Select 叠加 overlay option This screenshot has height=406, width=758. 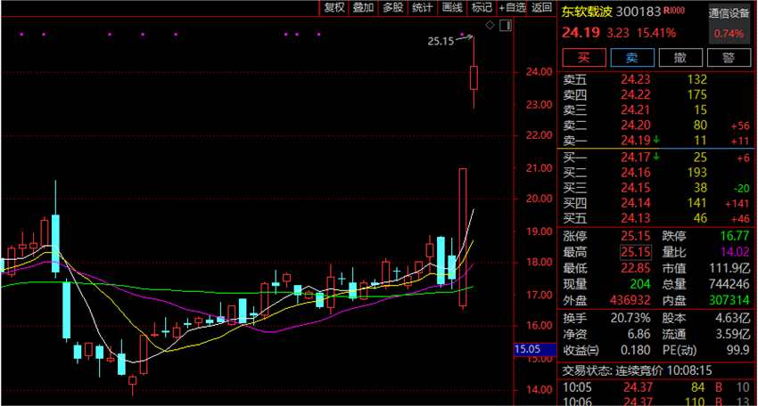(x=363, y=7)
